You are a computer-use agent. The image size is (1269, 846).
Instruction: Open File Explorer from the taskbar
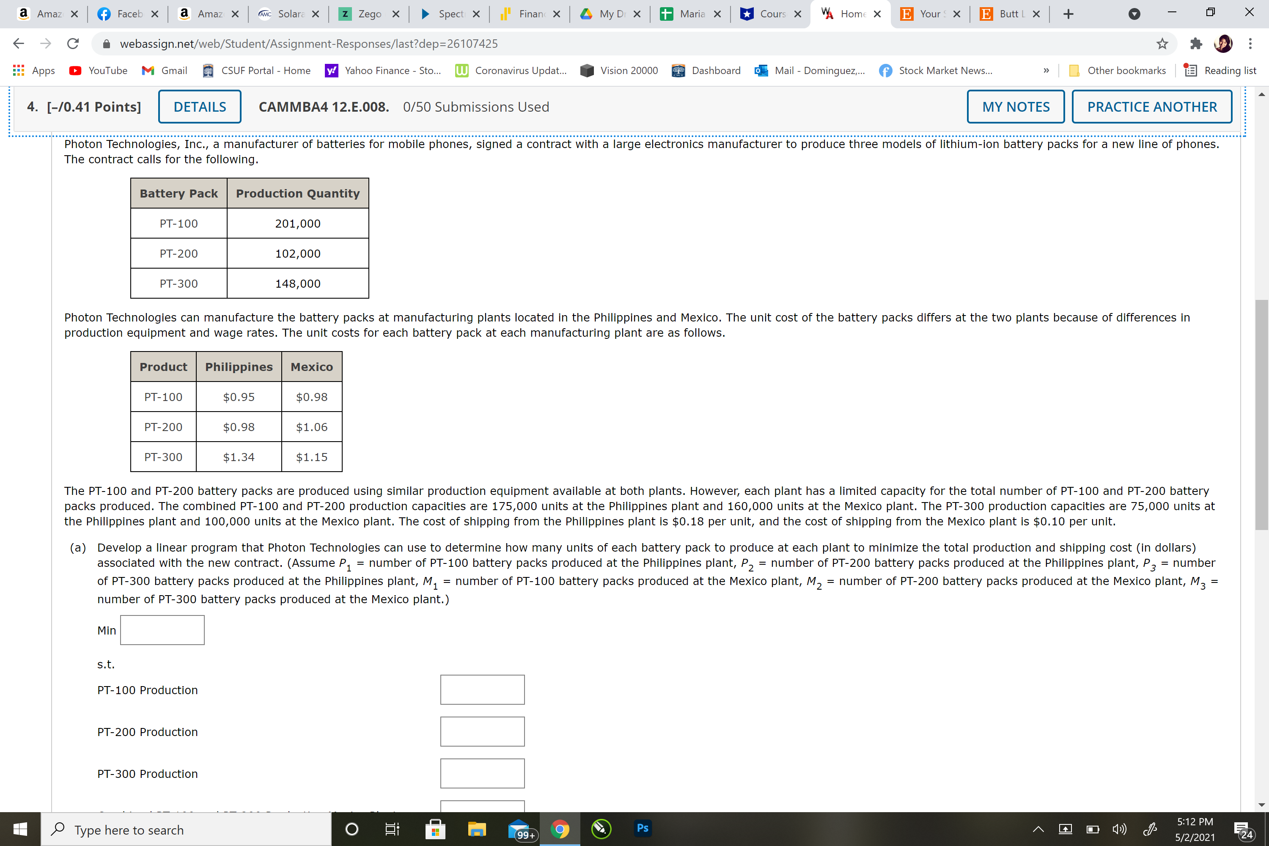pos(477,829)
